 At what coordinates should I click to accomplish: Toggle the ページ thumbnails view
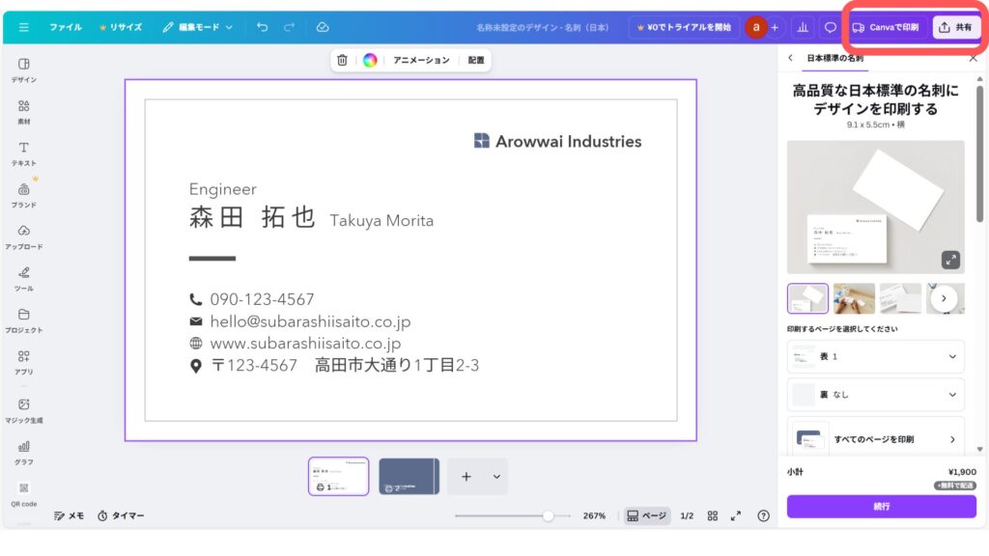pos(646,515)
